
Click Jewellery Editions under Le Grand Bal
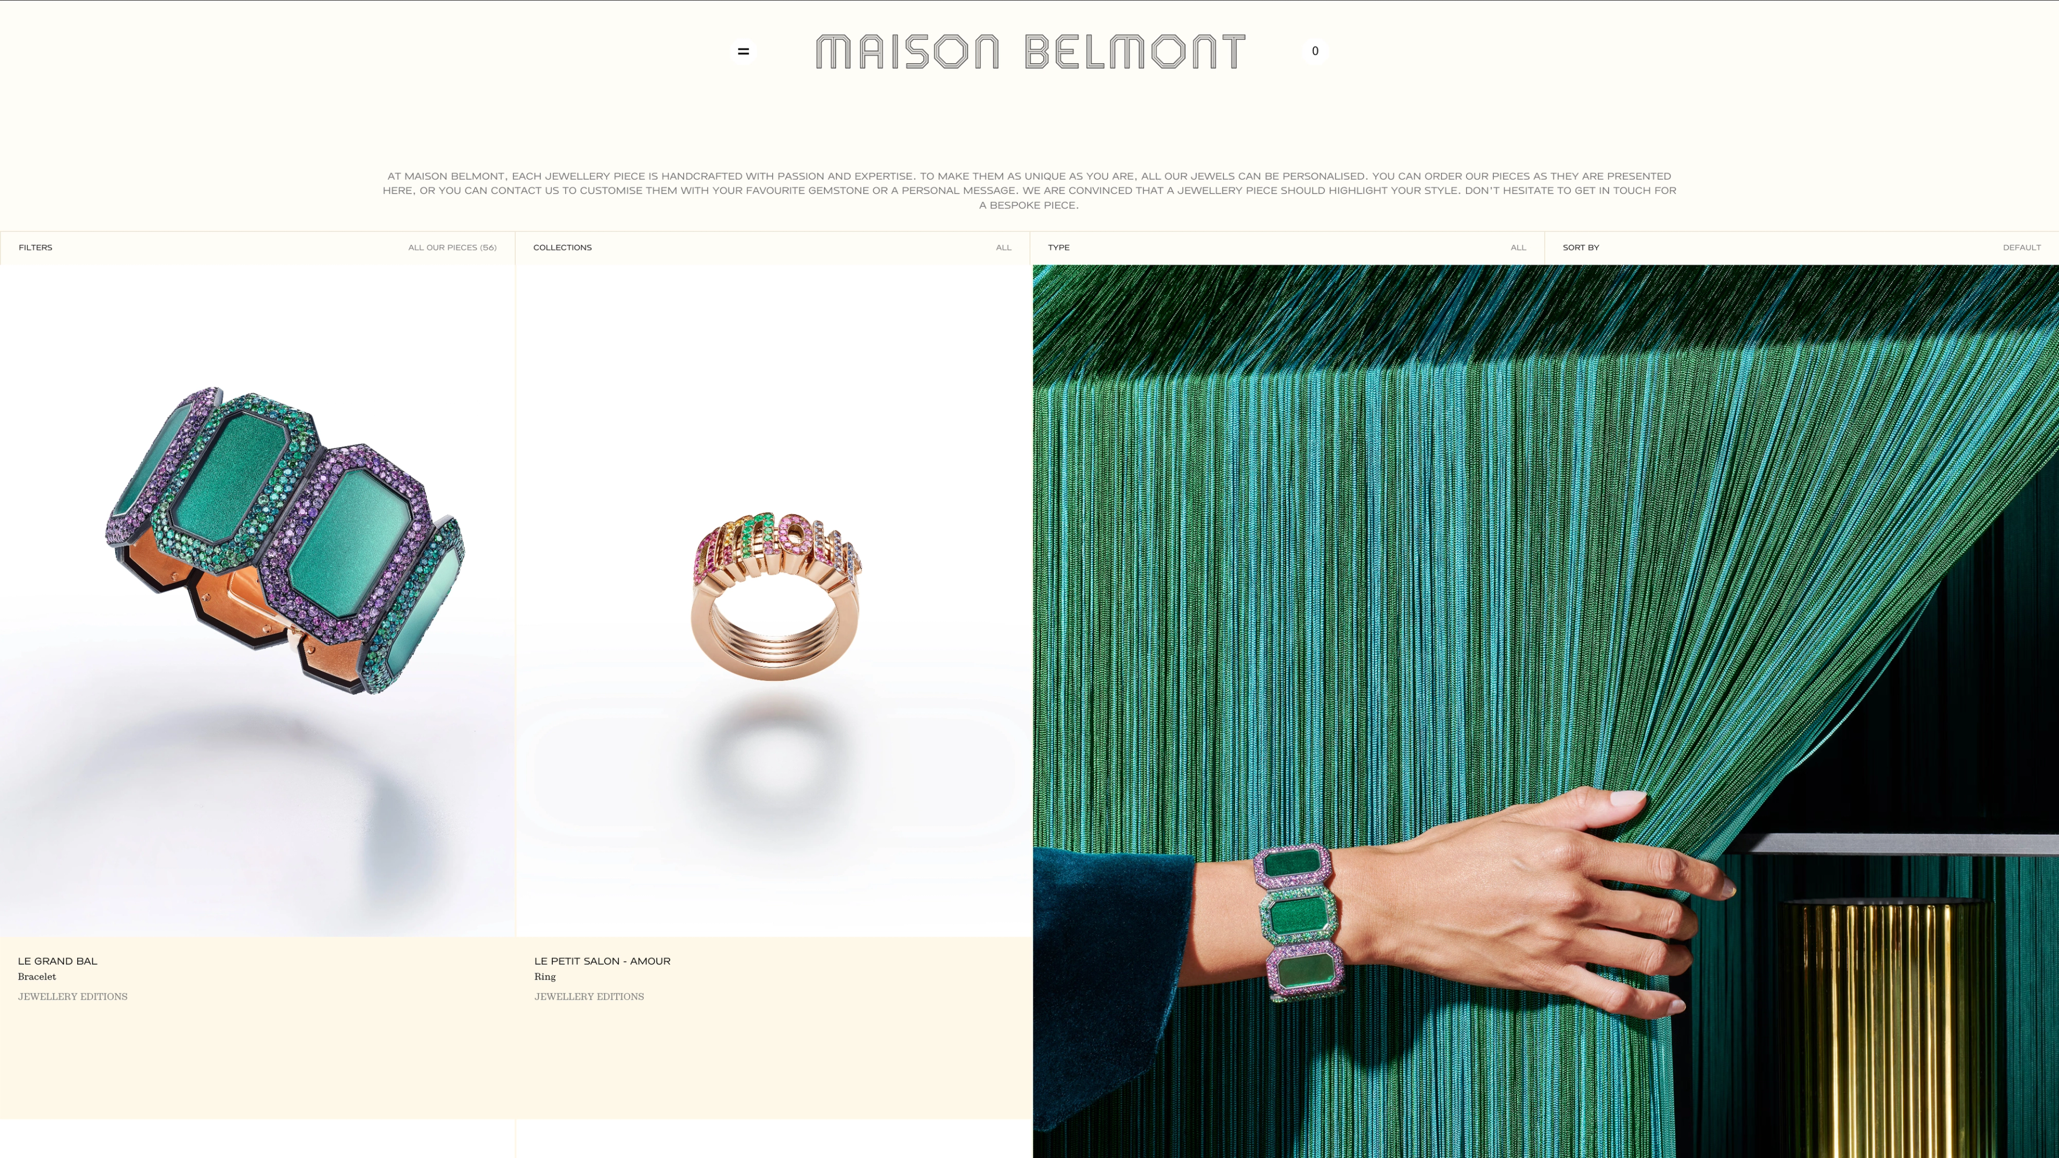[73, 997]
